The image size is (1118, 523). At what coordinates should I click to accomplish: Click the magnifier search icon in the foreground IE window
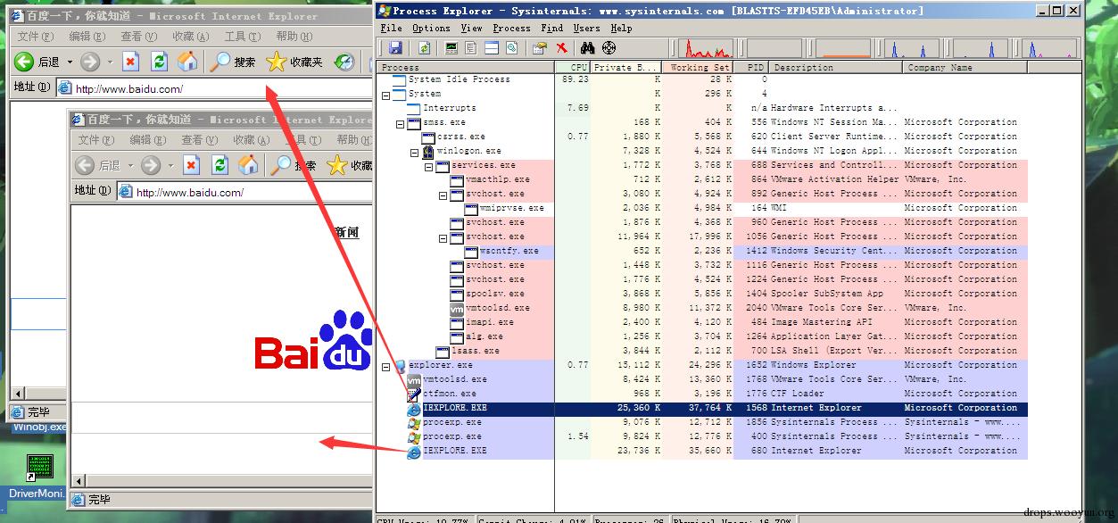tap(281, 165)
